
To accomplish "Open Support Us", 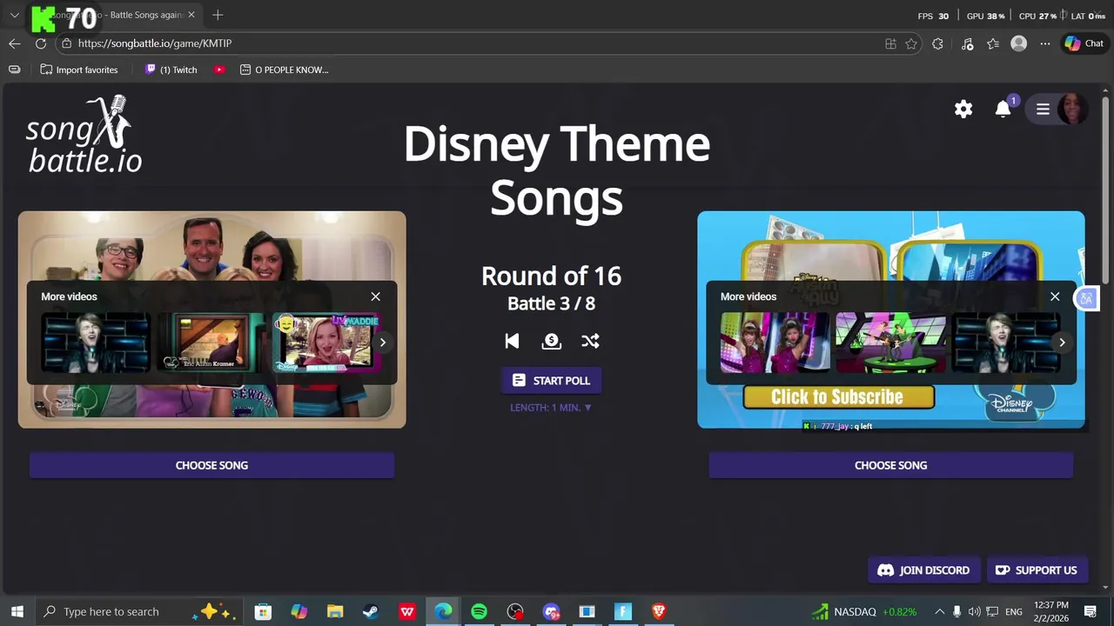I will tap(1037, 570).
